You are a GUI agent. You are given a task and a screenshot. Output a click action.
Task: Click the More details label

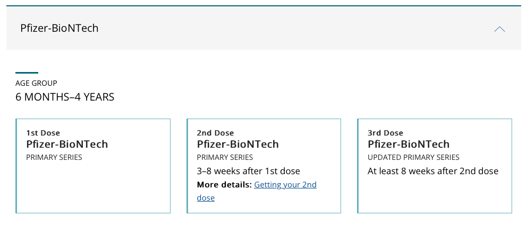pos(224,184)
